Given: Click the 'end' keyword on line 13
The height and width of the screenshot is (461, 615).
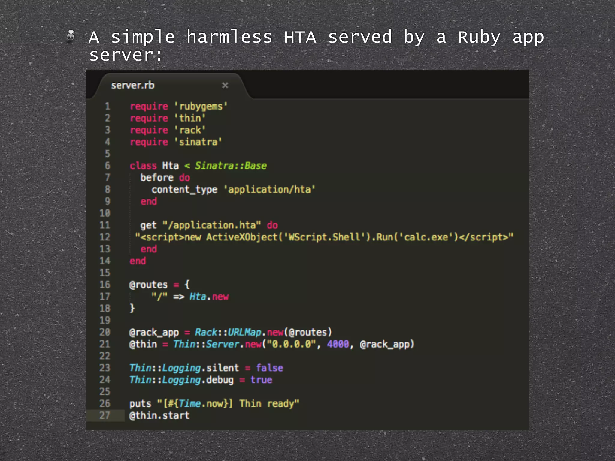Looking at the screenshot, I should (149, 249).
